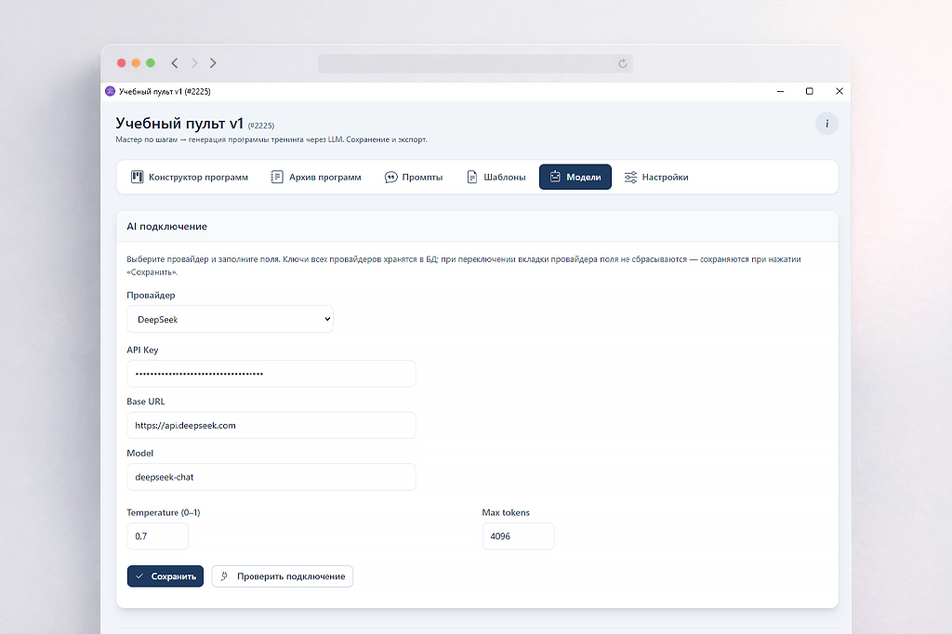Switch to Архив программ tab
This screenshot has width=952, height=634.
point(316,177)
